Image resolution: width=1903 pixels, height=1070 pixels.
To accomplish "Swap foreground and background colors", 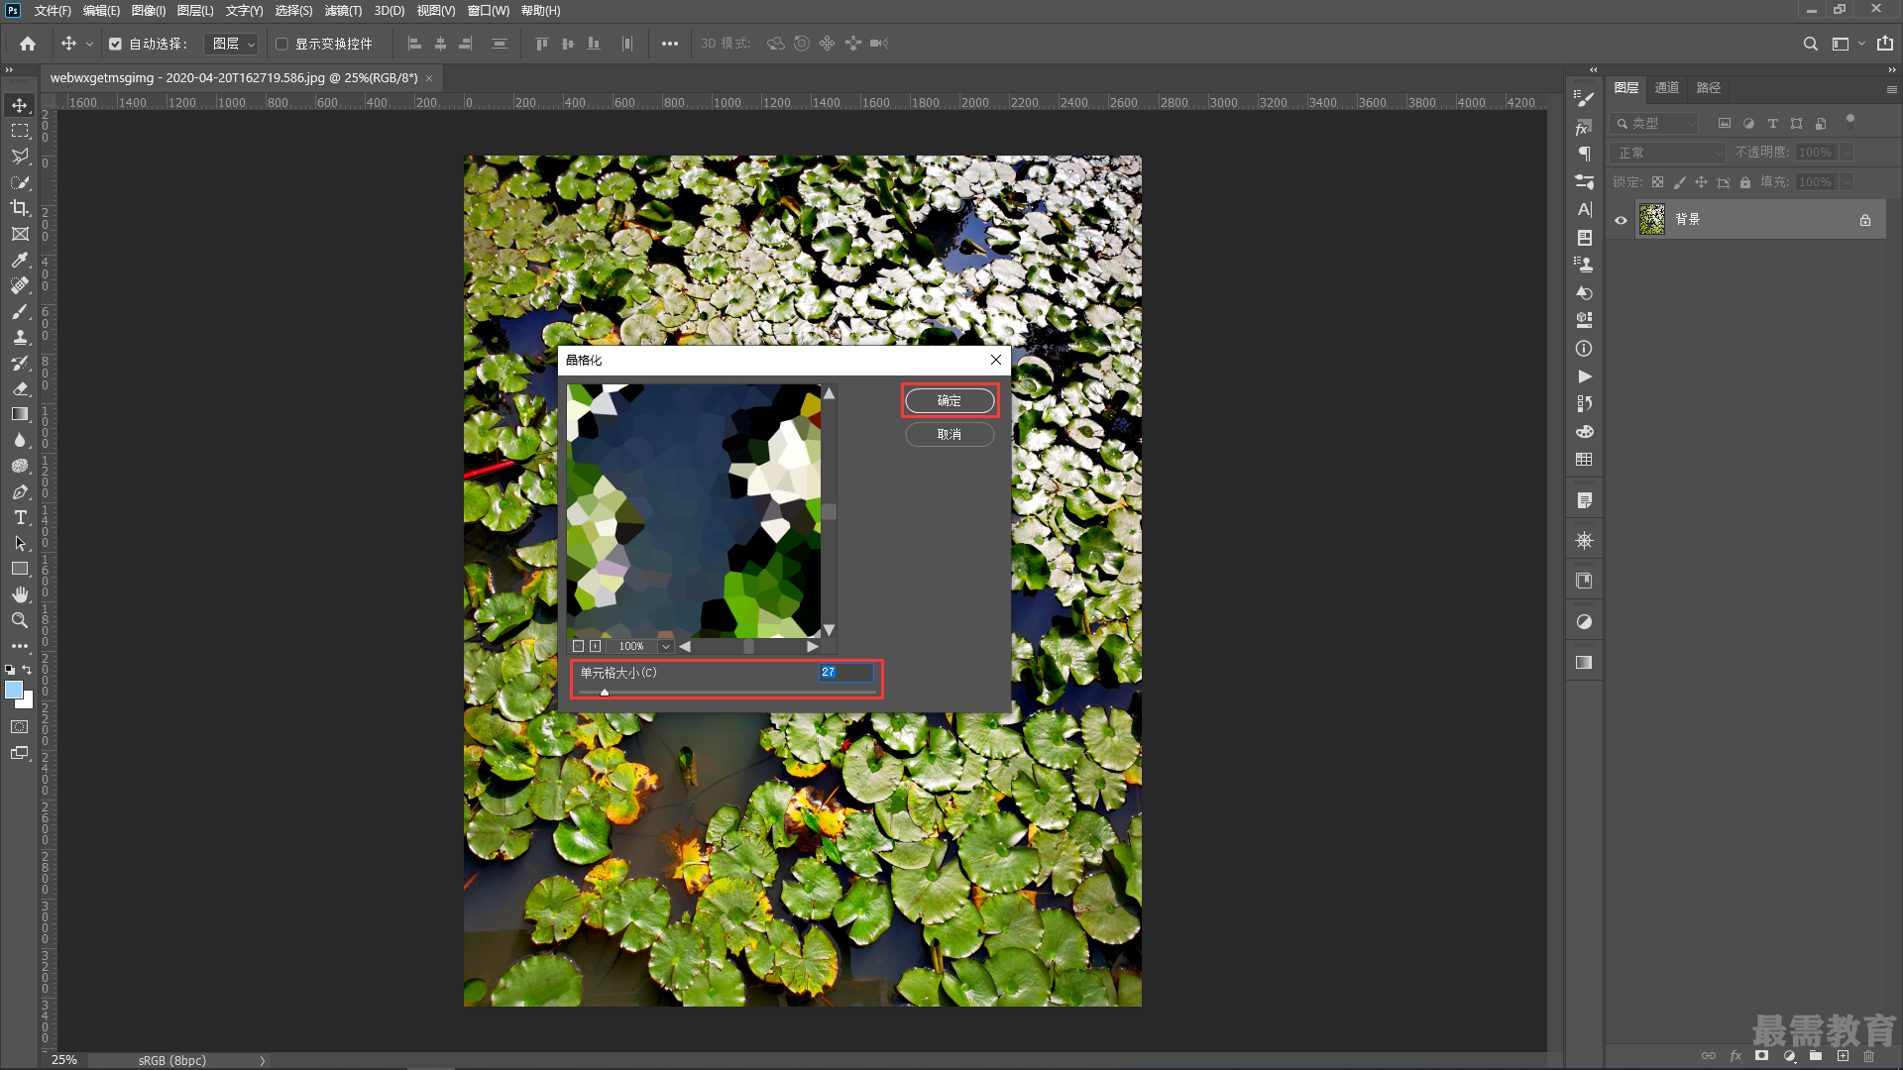I will click(28, 670).
